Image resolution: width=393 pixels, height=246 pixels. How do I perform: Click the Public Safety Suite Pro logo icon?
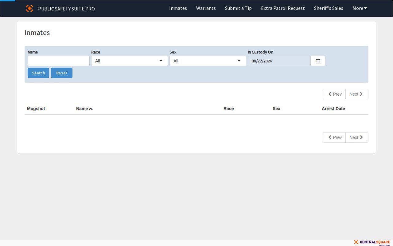pyautogui.click(x=29, y=8)
